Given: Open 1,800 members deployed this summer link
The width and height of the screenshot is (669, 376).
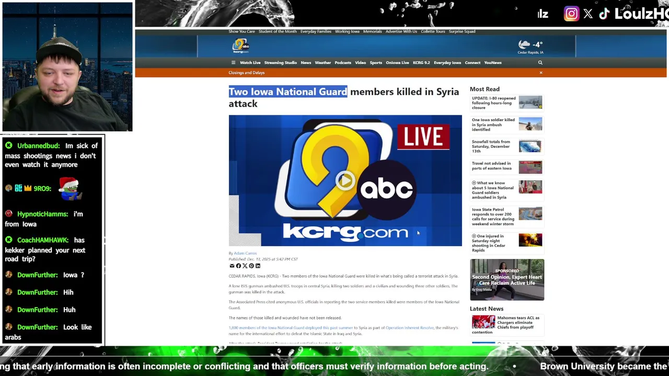Looking at the screenshot, I should [291, 328].
